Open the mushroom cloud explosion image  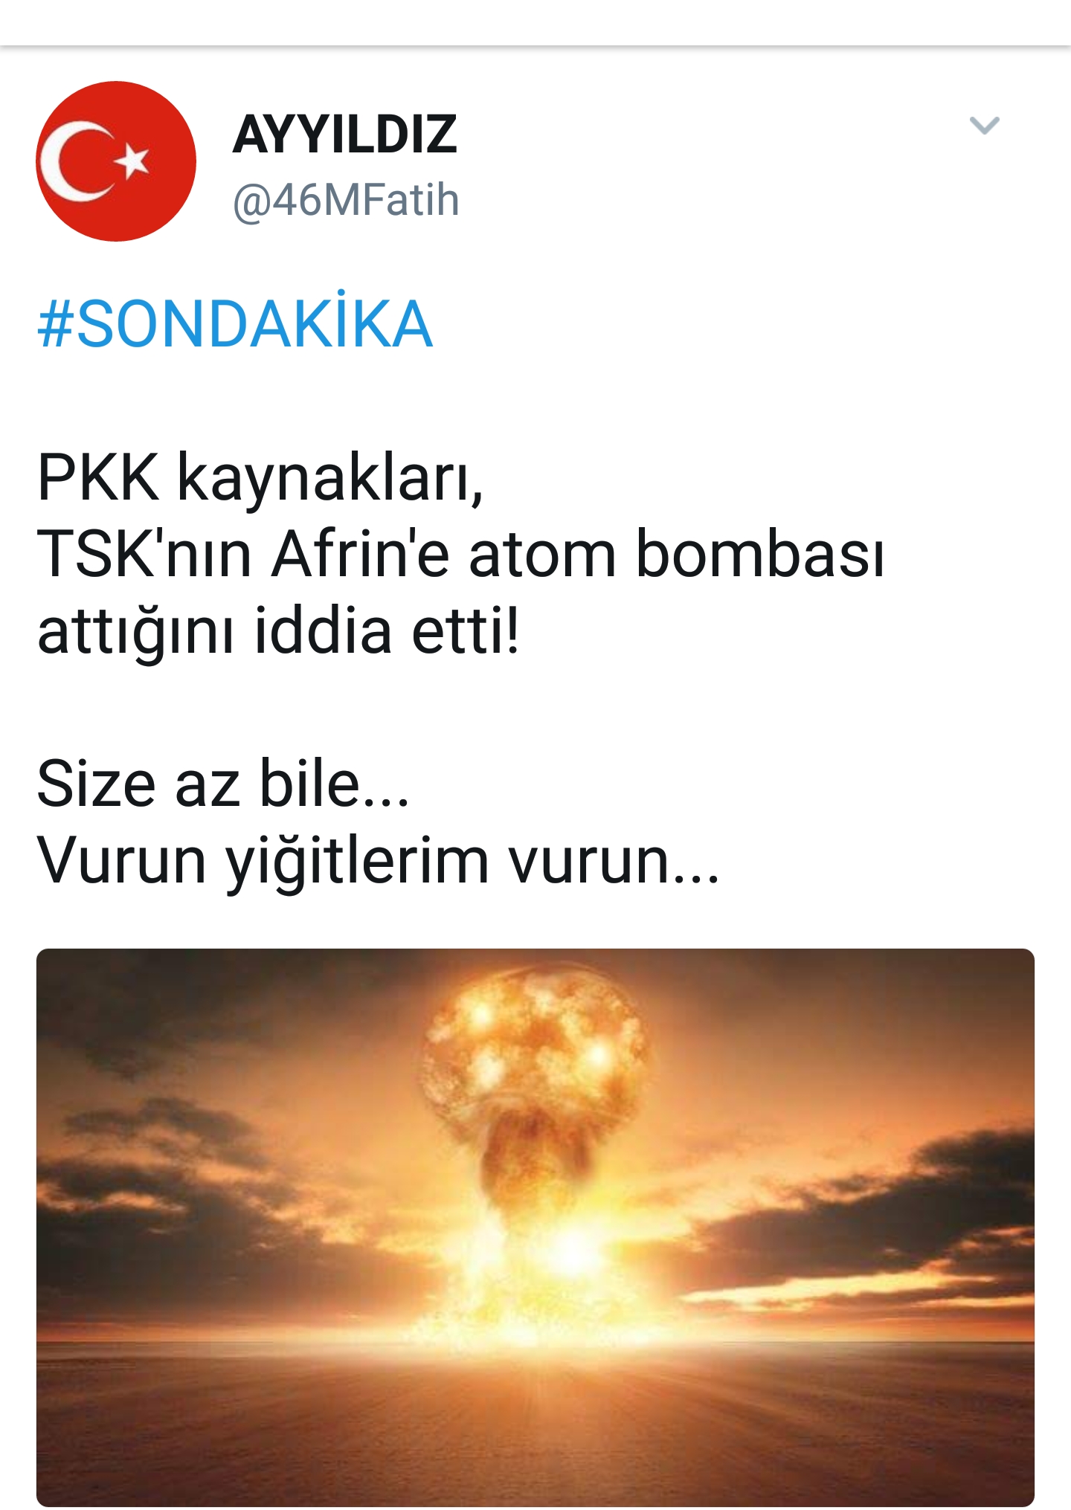click(535, 1227)
